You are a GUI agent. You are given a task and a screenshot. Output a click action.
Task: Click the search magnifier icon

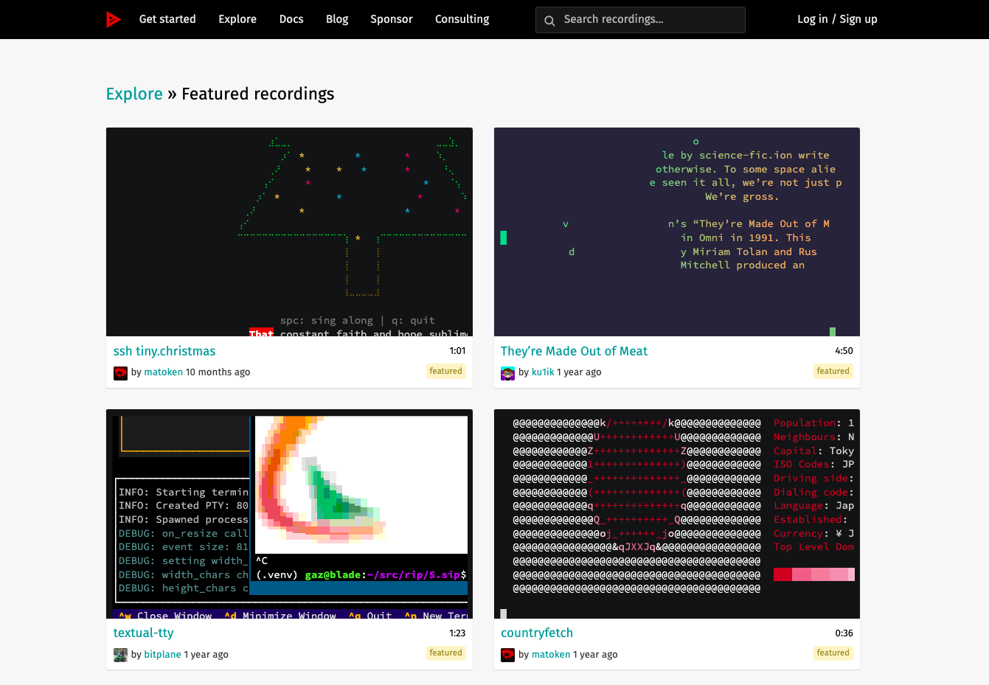coord(549,21)
